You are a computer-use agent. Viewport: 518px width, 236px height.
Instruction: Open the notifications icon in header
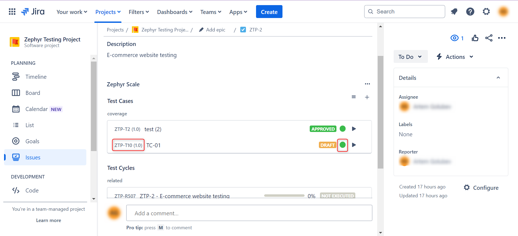454,12
